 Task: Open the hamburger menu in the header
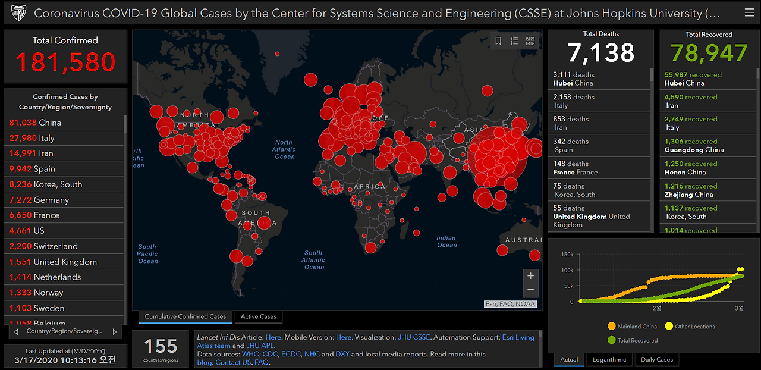coord(749,12)
